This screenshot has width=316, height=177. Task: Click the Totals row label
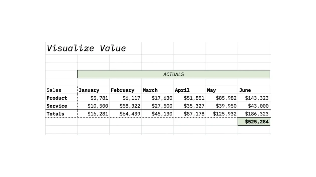click(x=55, y=114)
